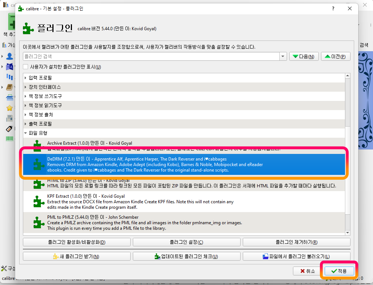Click the plugin list scroll down arrow

(348, 233)
